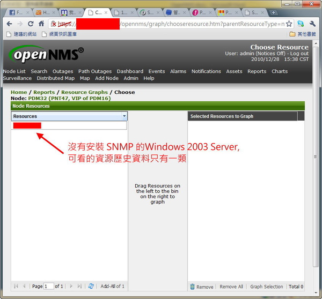Open Outages in navigation bar

[x=63, y=71]
